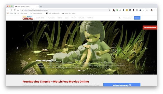Click the gray cloud-shaped extension icon

coord(120,10)
